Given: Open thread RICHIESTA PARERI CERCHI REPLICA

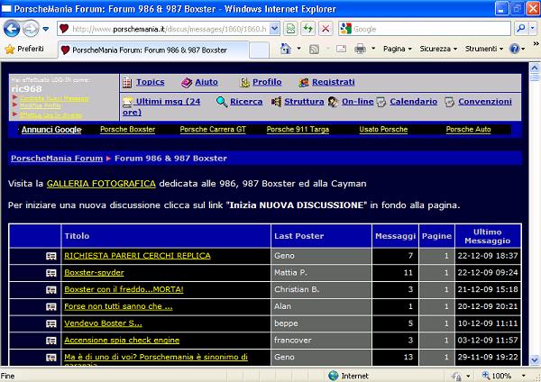Looking at the screenshot, I should click(137, 256).
